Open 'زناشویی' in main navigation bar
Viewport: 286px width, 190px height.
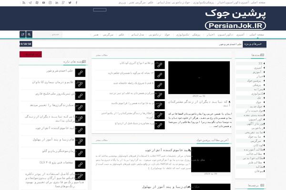[154, 35]
